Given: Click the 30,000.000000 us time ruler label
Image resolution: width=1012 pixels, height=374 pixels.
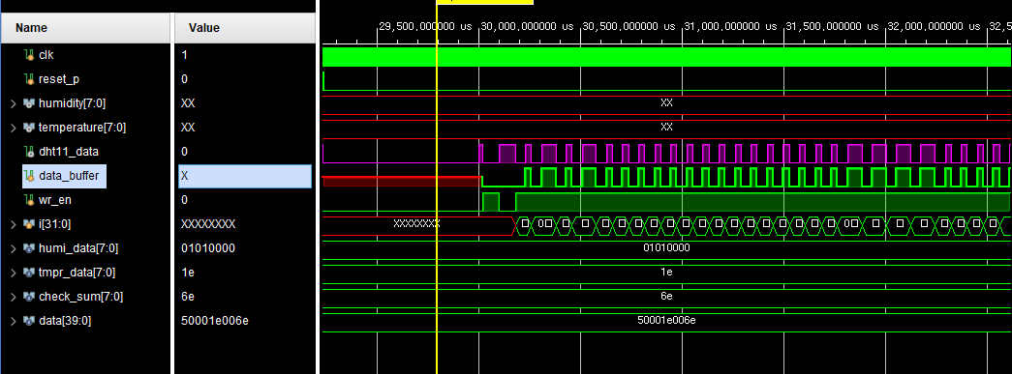Looking at the screenshot, I should click(x=527, y=26).
